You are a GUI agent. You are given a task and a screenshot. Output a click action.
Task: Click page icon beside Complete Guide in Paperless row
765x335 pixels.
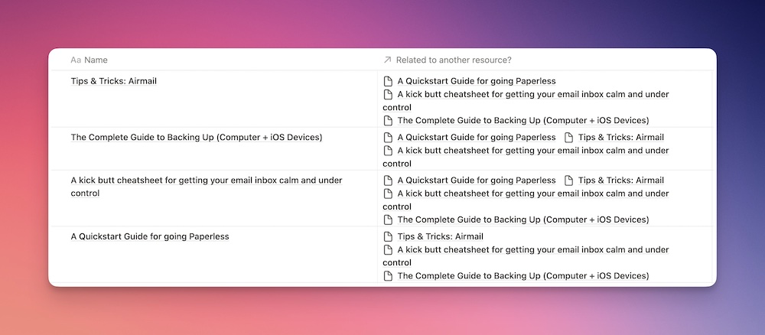coord(388,275)
